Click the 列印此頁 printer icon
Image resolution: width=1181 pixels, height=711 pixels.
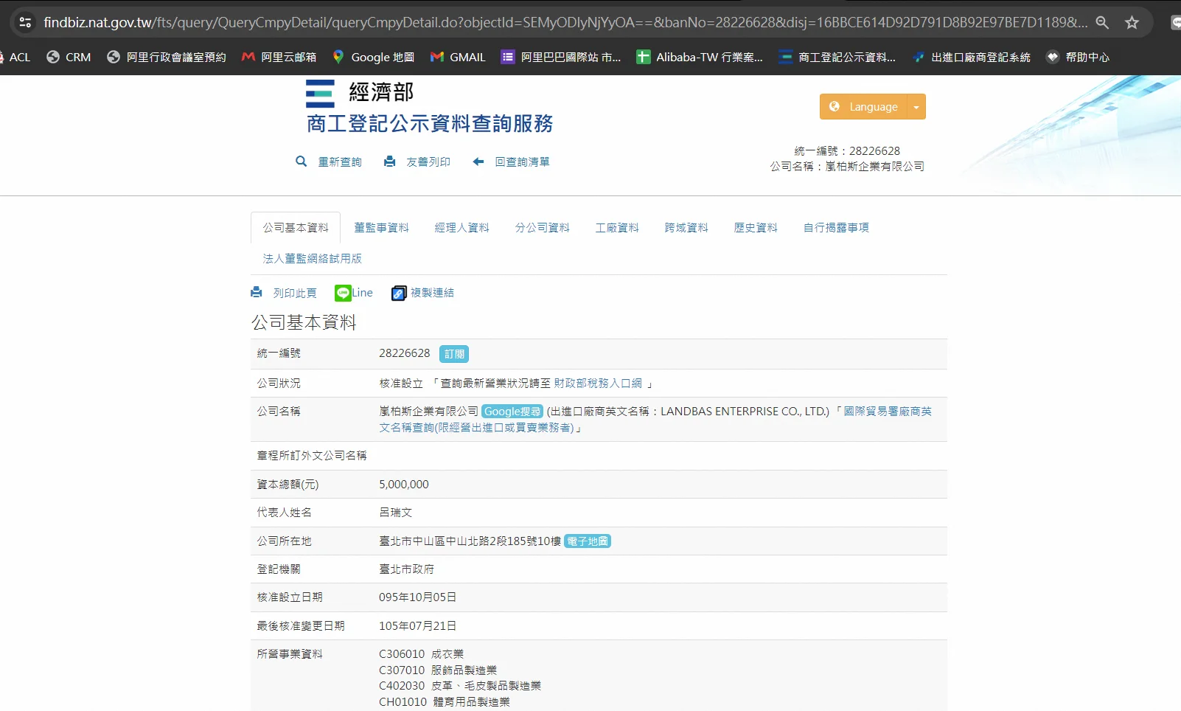(x=257, y=293)
